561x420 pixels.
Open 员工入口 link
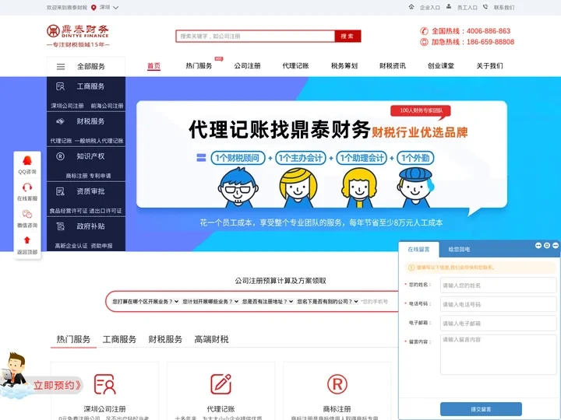click(467, 8)
